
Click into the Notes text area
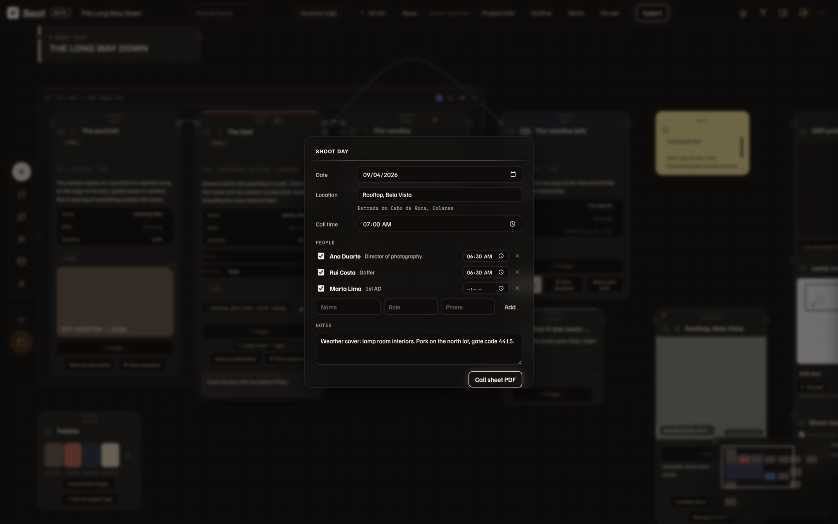(419, 349)
